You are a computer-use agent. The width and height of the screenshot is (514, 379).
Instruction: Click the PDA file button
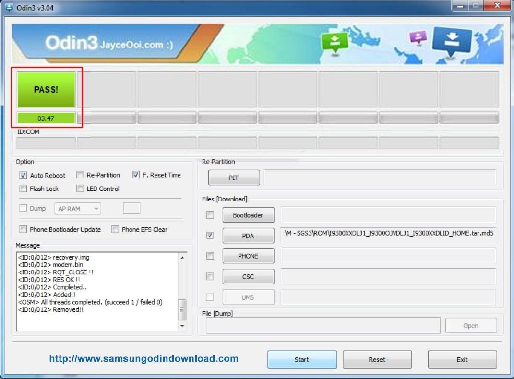(248, 236)
